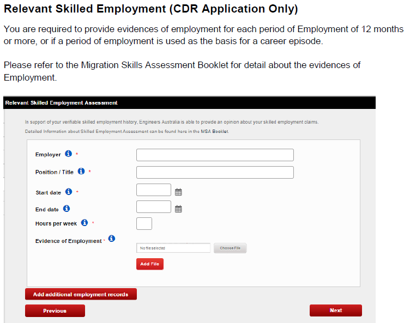Select the End date input box

(154, 207)
